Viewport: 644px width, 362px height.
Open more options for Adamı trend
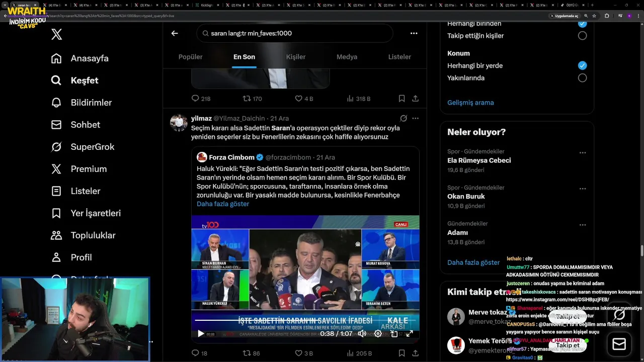582,225
